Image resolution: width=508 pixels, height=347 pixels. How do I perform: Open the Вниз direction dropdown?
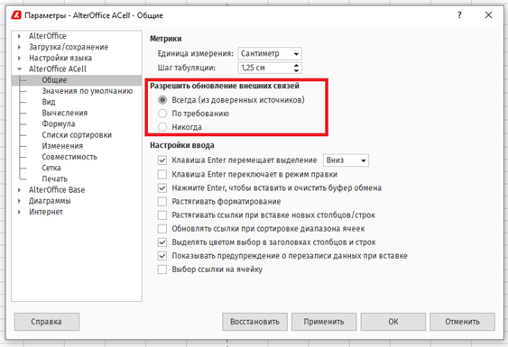coord(346,160)
